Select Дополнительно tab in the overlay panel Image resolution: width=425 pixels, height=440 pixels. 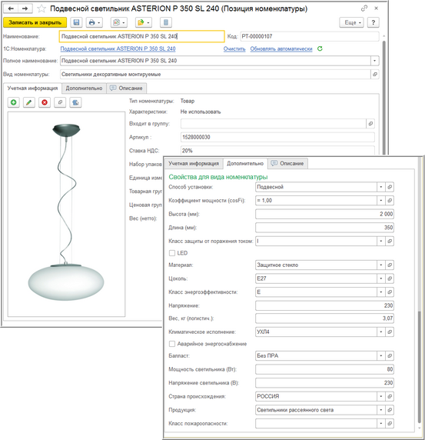(x=245, y=163)
